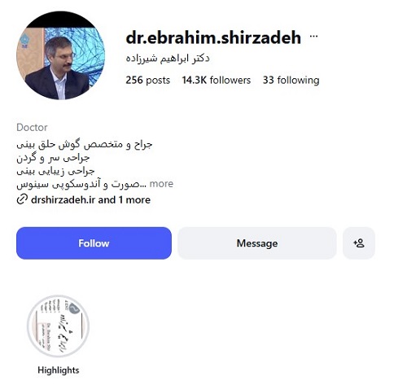Open the drshirzadeh.ir and 1 more link

tap(90, 199)
